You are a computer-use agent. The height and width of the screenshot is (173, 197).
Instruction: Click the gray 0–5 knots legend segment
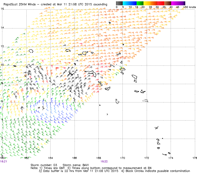click(x=119, y=3)
